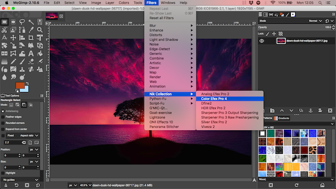Anchor the floating layer icon
Viewport: 336px width, 189px height.
coord(310,111)
